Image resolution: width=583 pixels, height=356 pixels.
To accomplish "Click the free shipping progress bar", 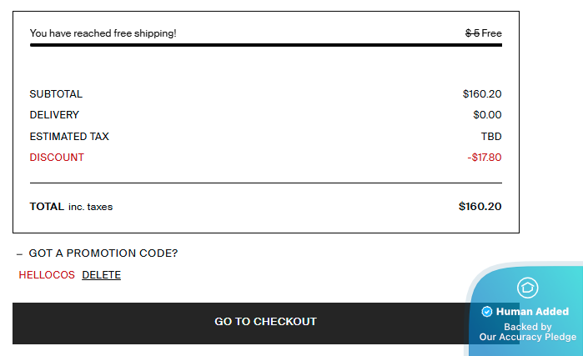I will tap(266, 45).
